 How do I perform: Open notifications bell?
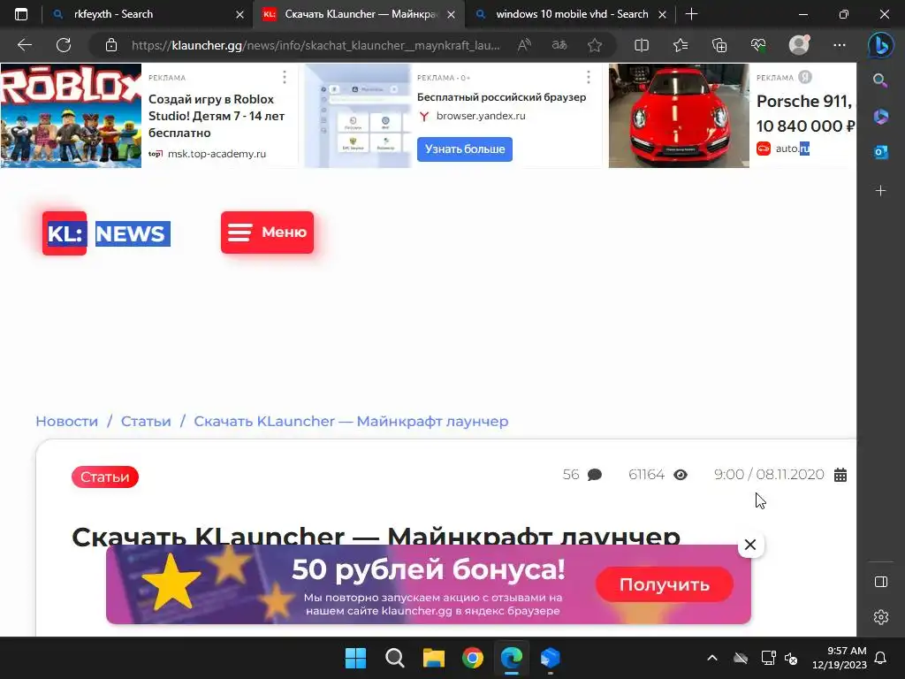click(881, 658)
